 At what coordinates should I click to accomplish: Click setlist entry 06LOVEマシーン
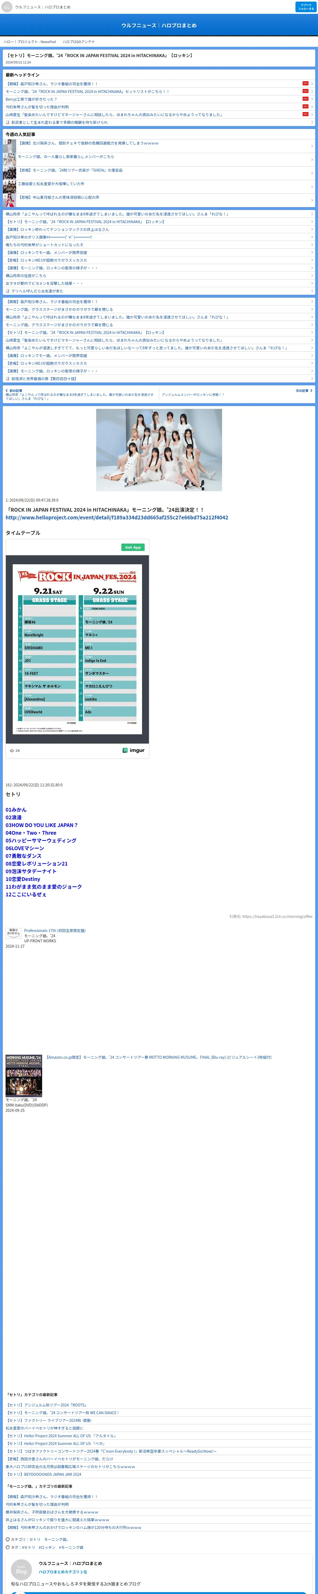pos(25,848)
